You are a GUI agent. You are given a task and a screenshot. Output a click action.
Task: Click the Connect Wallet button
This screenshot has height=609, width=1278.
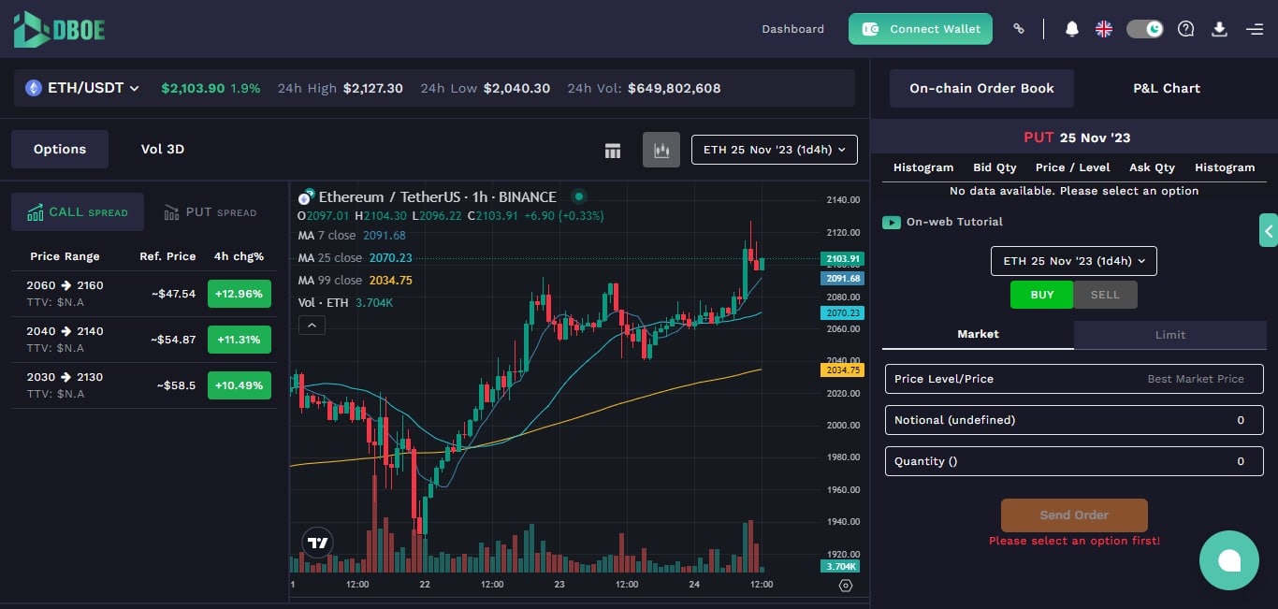point(920,29)
